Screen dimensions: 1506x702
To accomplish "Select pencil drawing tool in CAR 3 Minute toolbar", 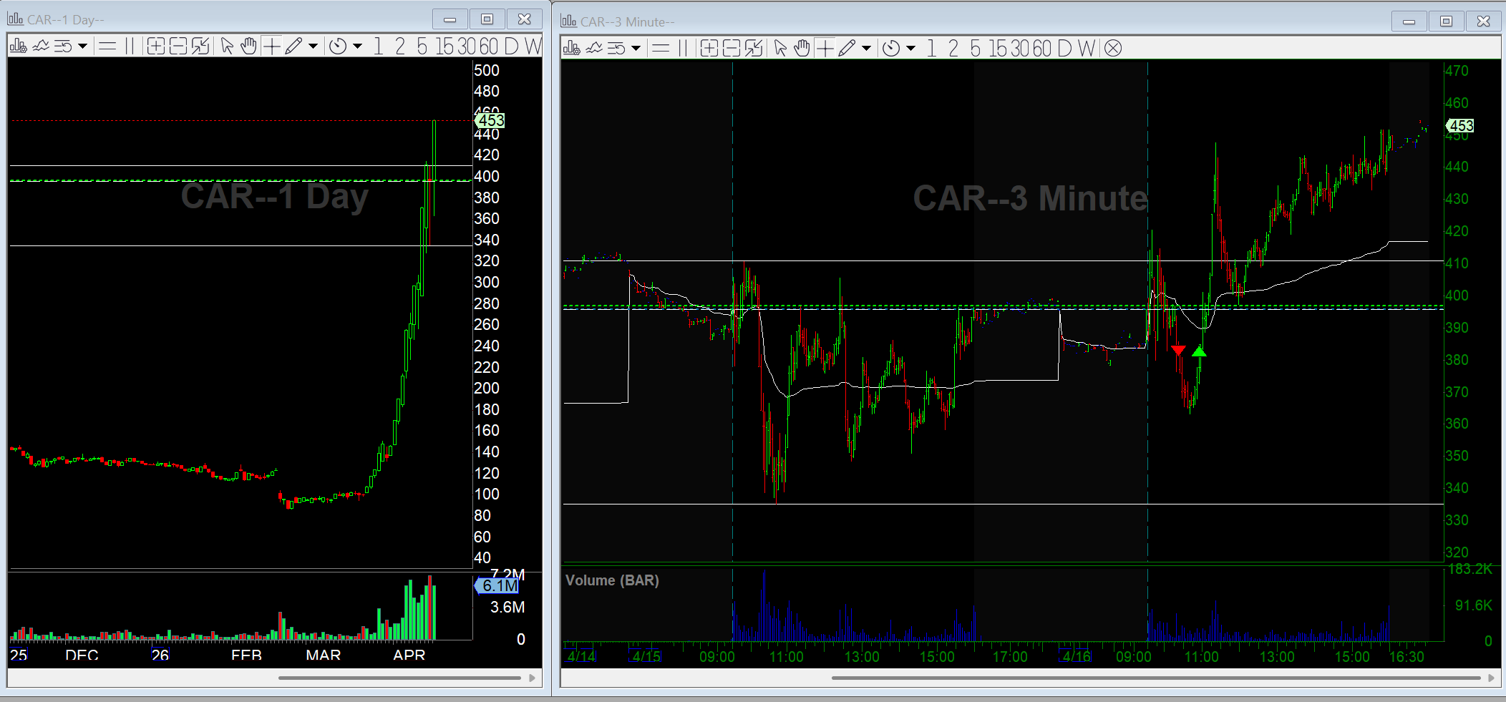I will pyautogui.click(x=847, y=48).
